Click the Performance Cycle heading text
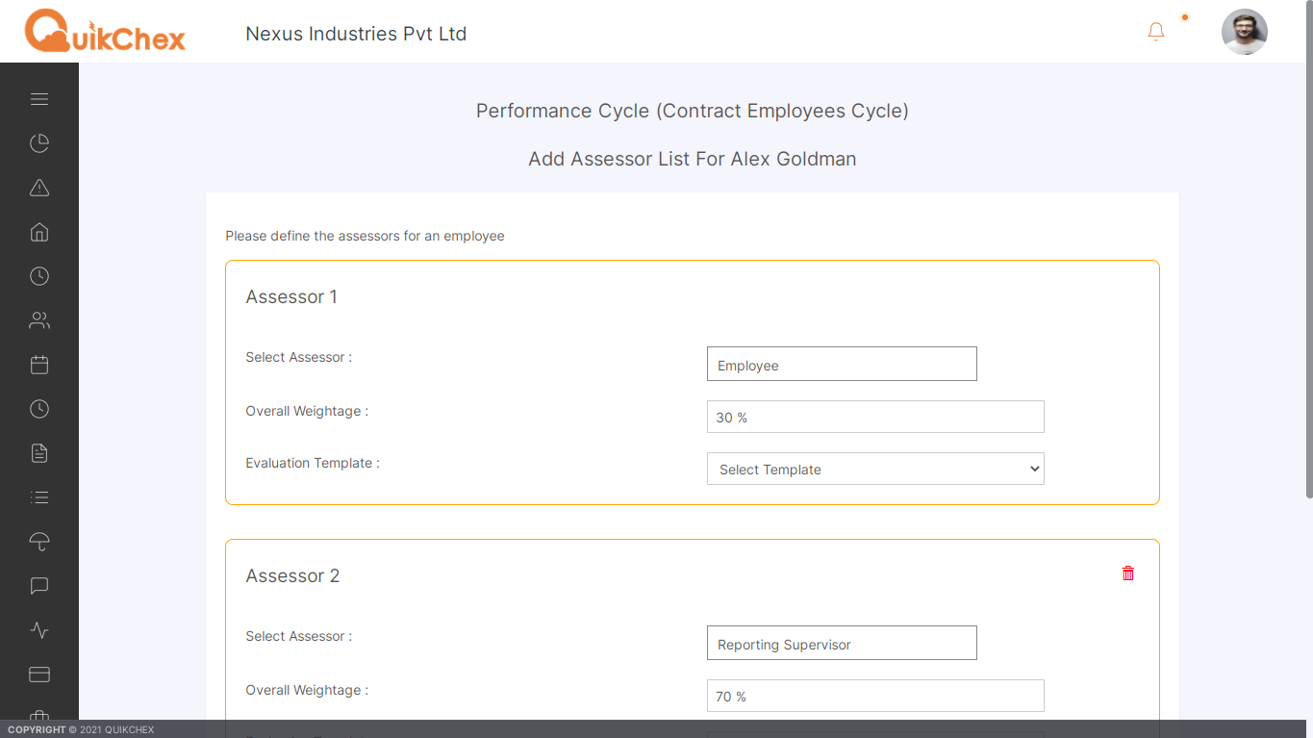 693,111
